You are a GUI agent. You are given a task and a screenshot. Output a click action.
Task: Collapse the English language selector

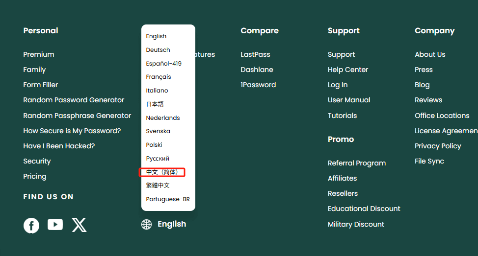171,224
